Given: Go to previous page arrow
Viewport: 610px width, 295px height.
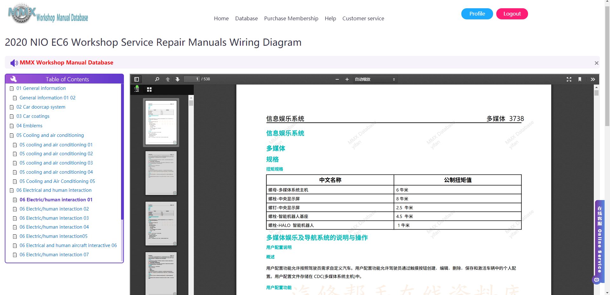Looking at the screenshot, I should coord(168,79).
